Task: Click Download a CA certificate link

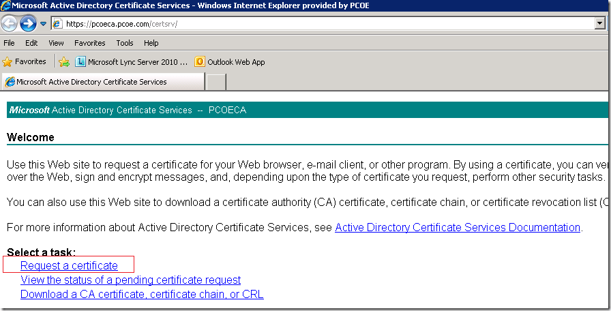Action: click(x=142, y=294)
